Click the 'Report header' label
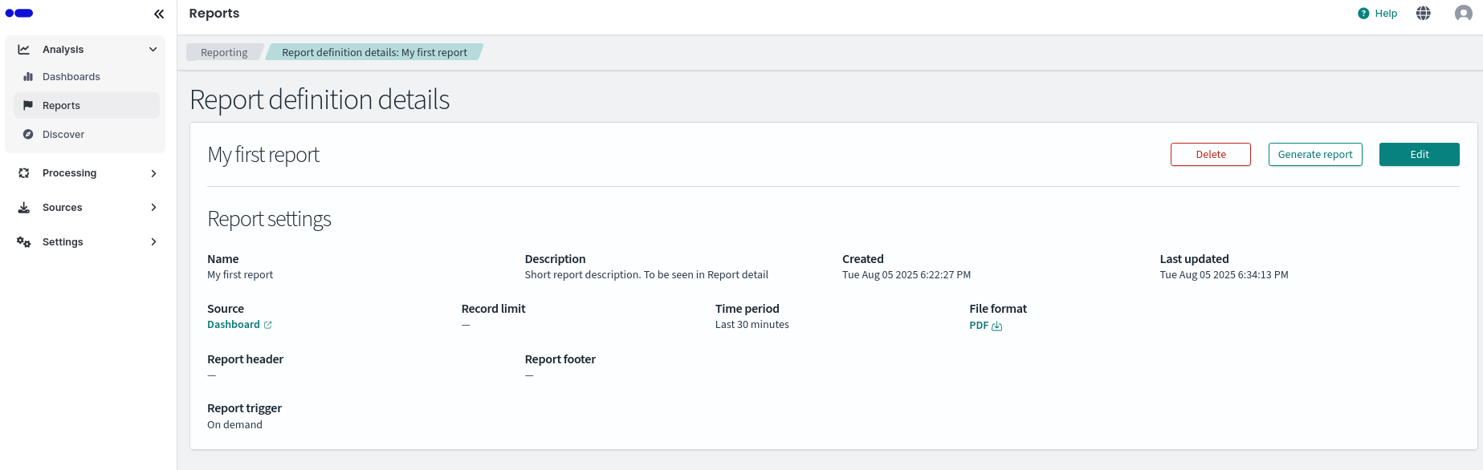Screen dimensions: 1483x470 245,359
